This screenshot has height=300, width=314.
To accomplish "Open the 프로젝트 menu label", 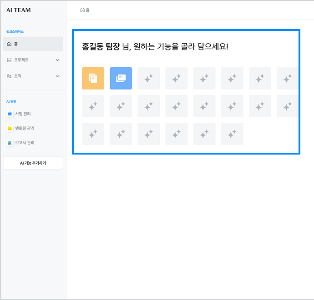I will point(21,60).
